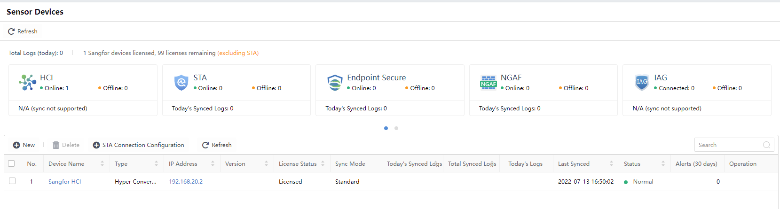Click the search magnifier icon
This screenshot has width=780, height=209.
pyautogui.click(x=766, y=145)
